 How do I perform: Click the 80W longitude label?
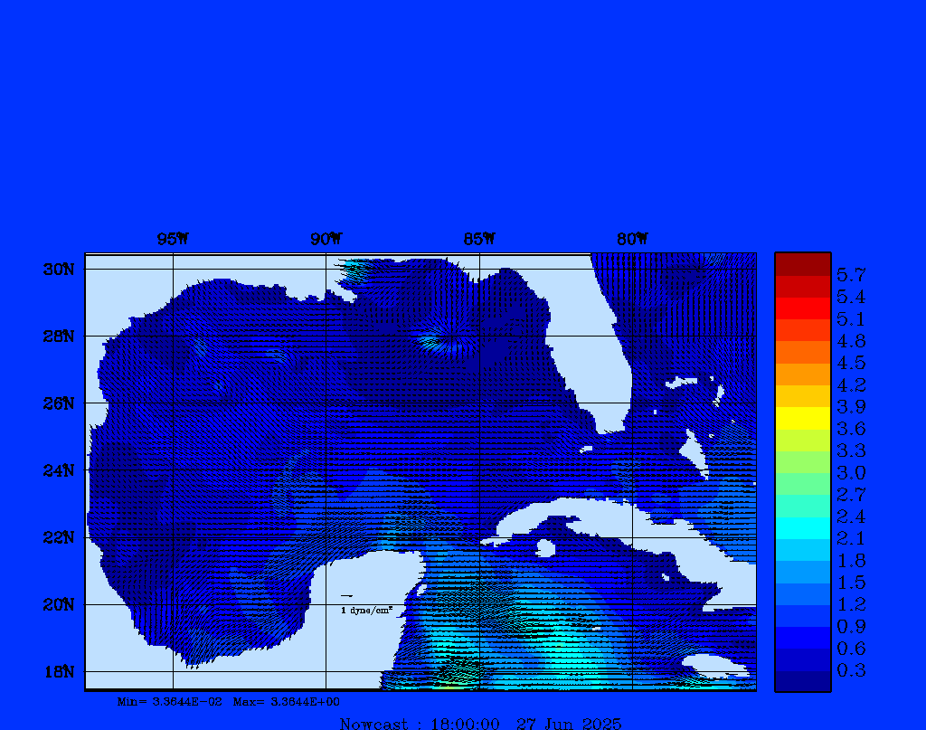(632, 239)
